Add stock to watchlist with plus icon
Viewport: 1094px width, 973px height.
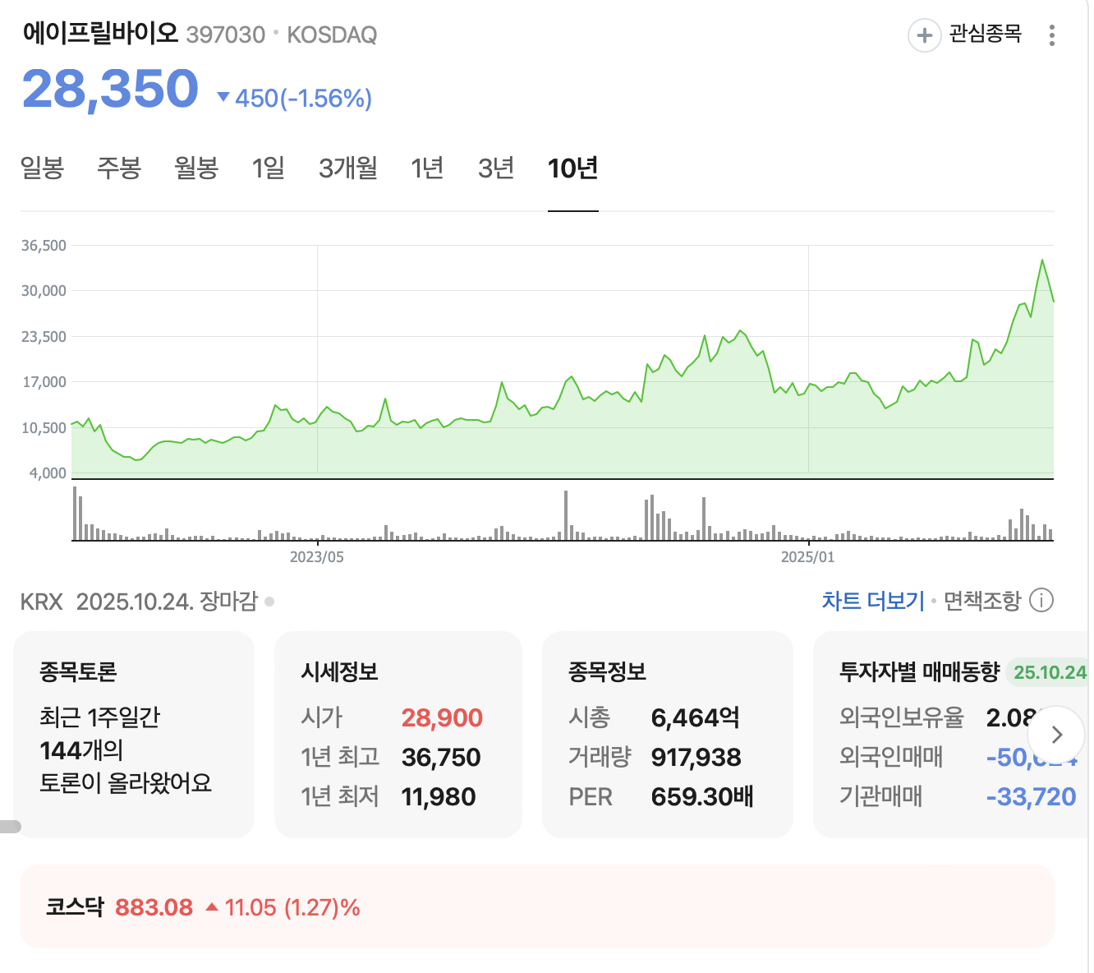pos(924,35)
